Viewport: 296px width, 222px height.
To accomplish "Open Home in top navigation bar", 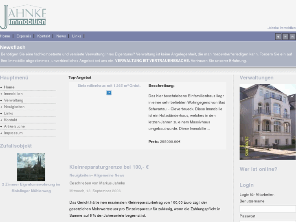I will [x=5, y=36].
